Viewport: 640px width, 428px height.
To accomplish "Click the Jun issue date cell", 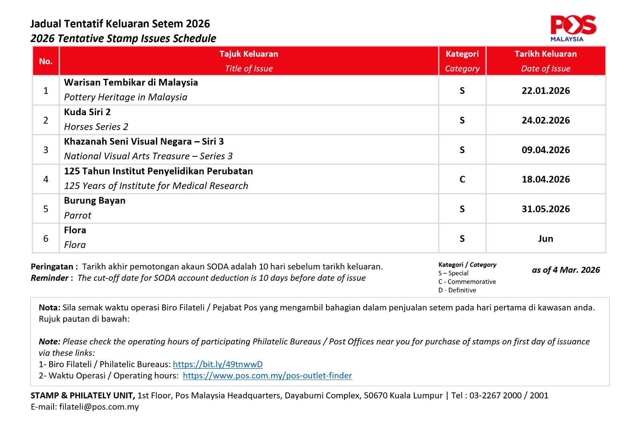I will point(545,239).
